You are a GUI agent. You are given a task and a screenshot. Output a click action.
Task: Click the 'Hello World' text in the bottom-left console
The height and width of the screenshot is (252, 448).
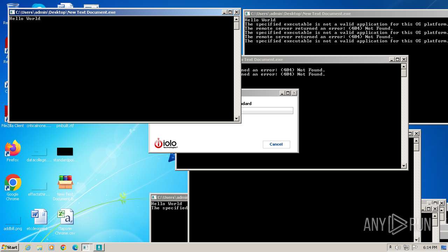click(167, 204)
